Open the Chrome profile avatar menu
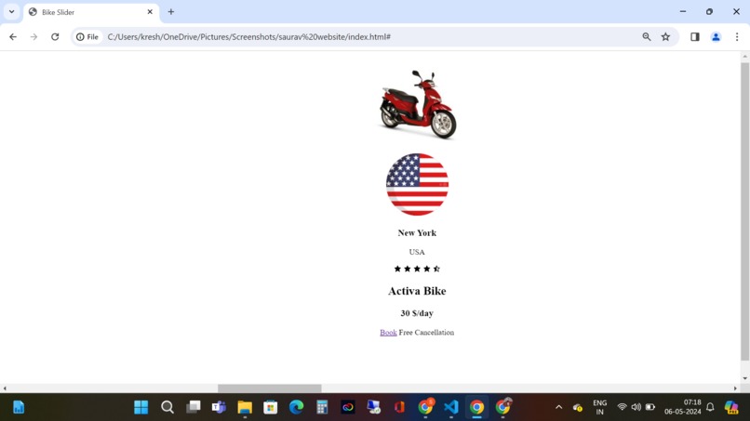750x421 pixels. coord(716,37)
